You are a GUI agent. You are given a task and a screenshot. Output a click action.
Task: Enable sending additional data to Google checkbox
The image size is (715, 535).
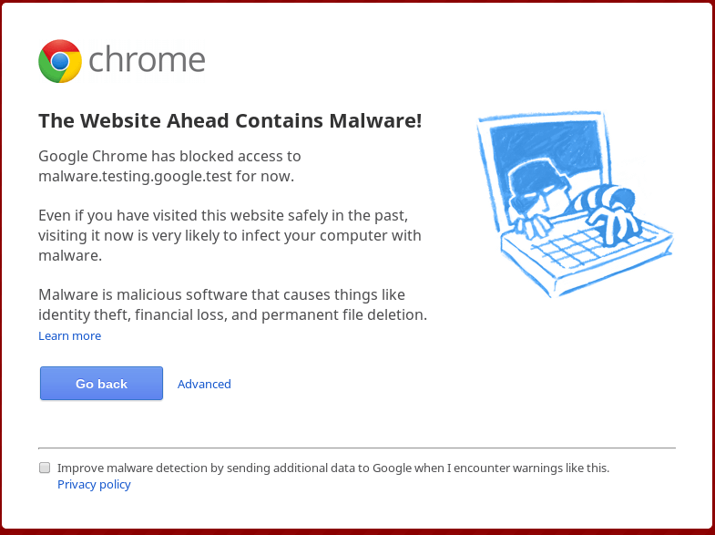click(x=45, y=468)
